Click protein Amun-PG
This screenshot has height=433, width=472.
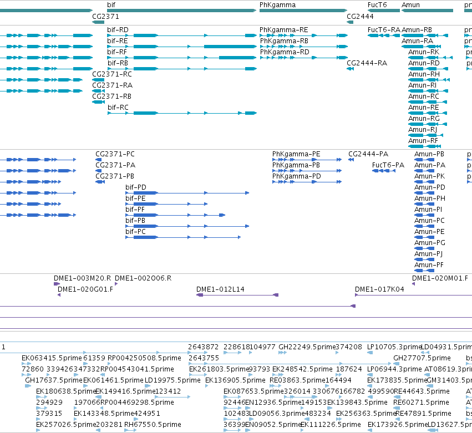click(430, 242)
